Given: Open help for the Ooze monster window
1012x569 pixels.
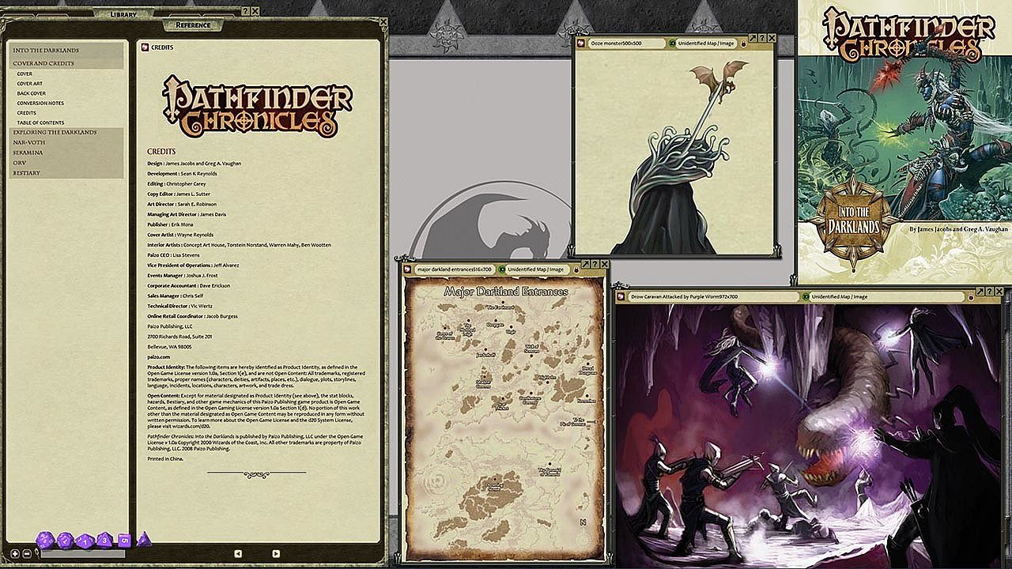Looking at the screenshot, I should tap(762, 37).
